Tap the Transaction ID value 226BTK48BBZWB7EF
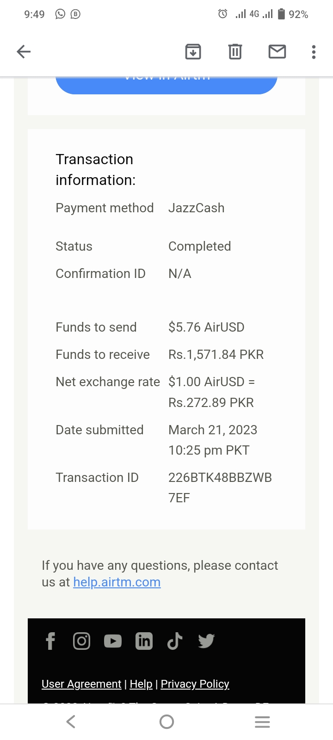 [220, 487]
